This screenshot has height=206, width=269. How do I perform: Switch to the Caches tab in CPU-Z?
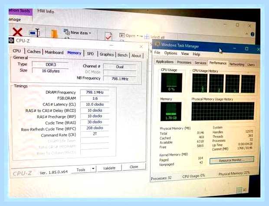pyautogui.click(x=34, y=52)
